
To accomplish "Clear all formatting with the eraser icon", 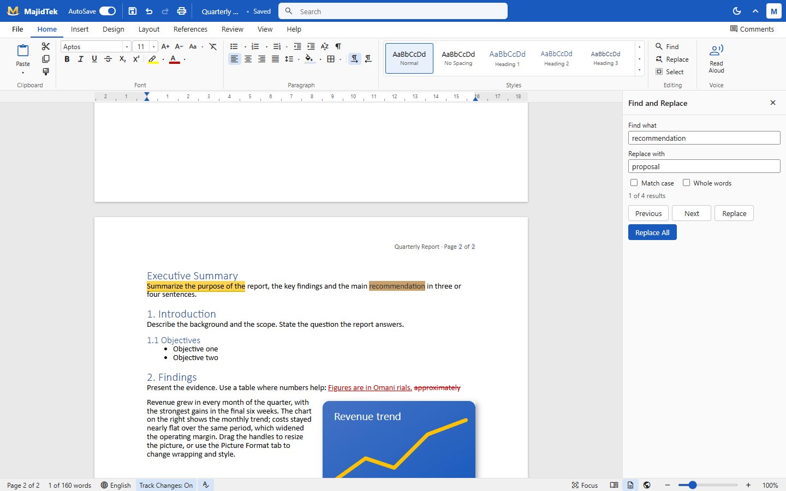I will [x=213, y=46].
